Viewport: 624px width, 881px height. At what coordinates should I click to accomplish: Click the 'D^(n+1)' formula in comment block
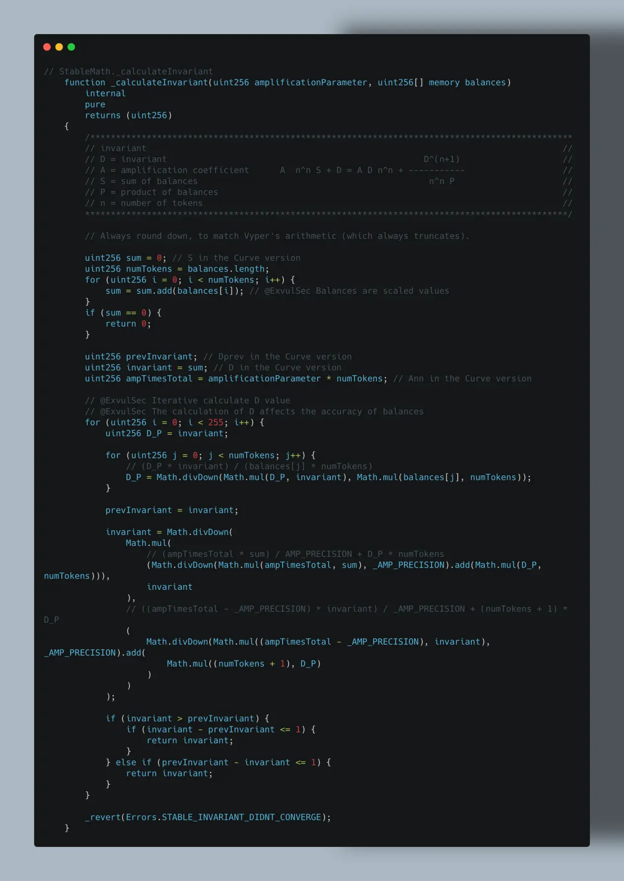(441, 159)
